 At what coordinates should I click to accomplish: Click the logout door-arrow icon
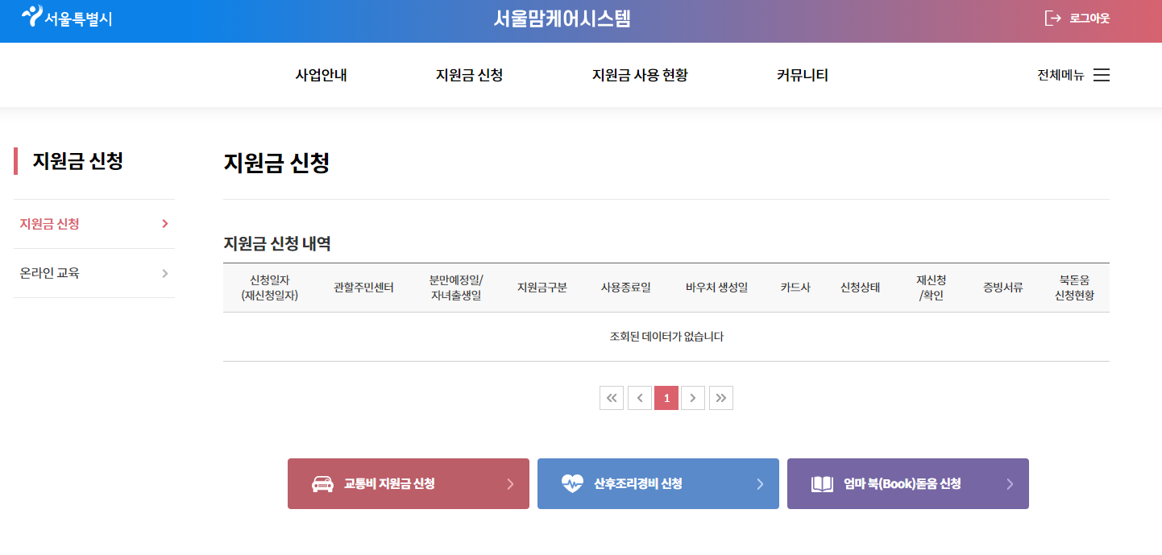(1052, 18)
